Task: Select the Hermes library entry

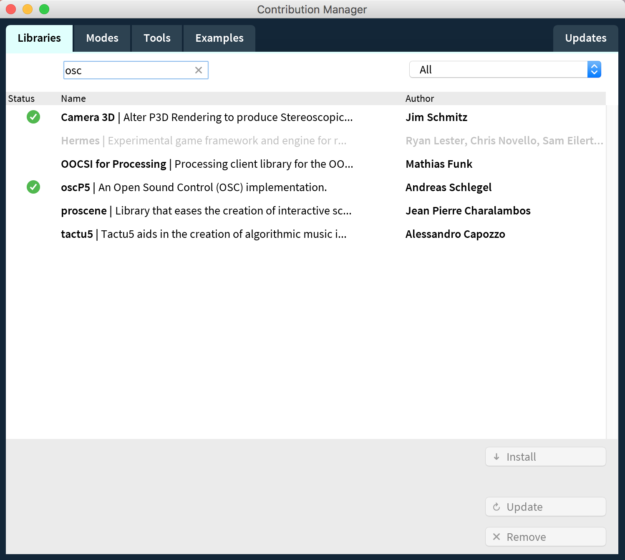Action: [x=203, y=141]
